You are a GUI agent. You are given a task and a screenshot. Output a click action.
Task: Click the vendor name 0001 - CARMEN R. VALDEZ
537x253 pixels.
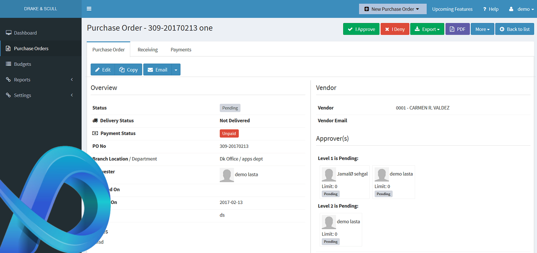(422, 108)
